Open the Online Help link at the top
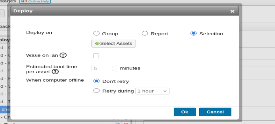 click(35, 1)
